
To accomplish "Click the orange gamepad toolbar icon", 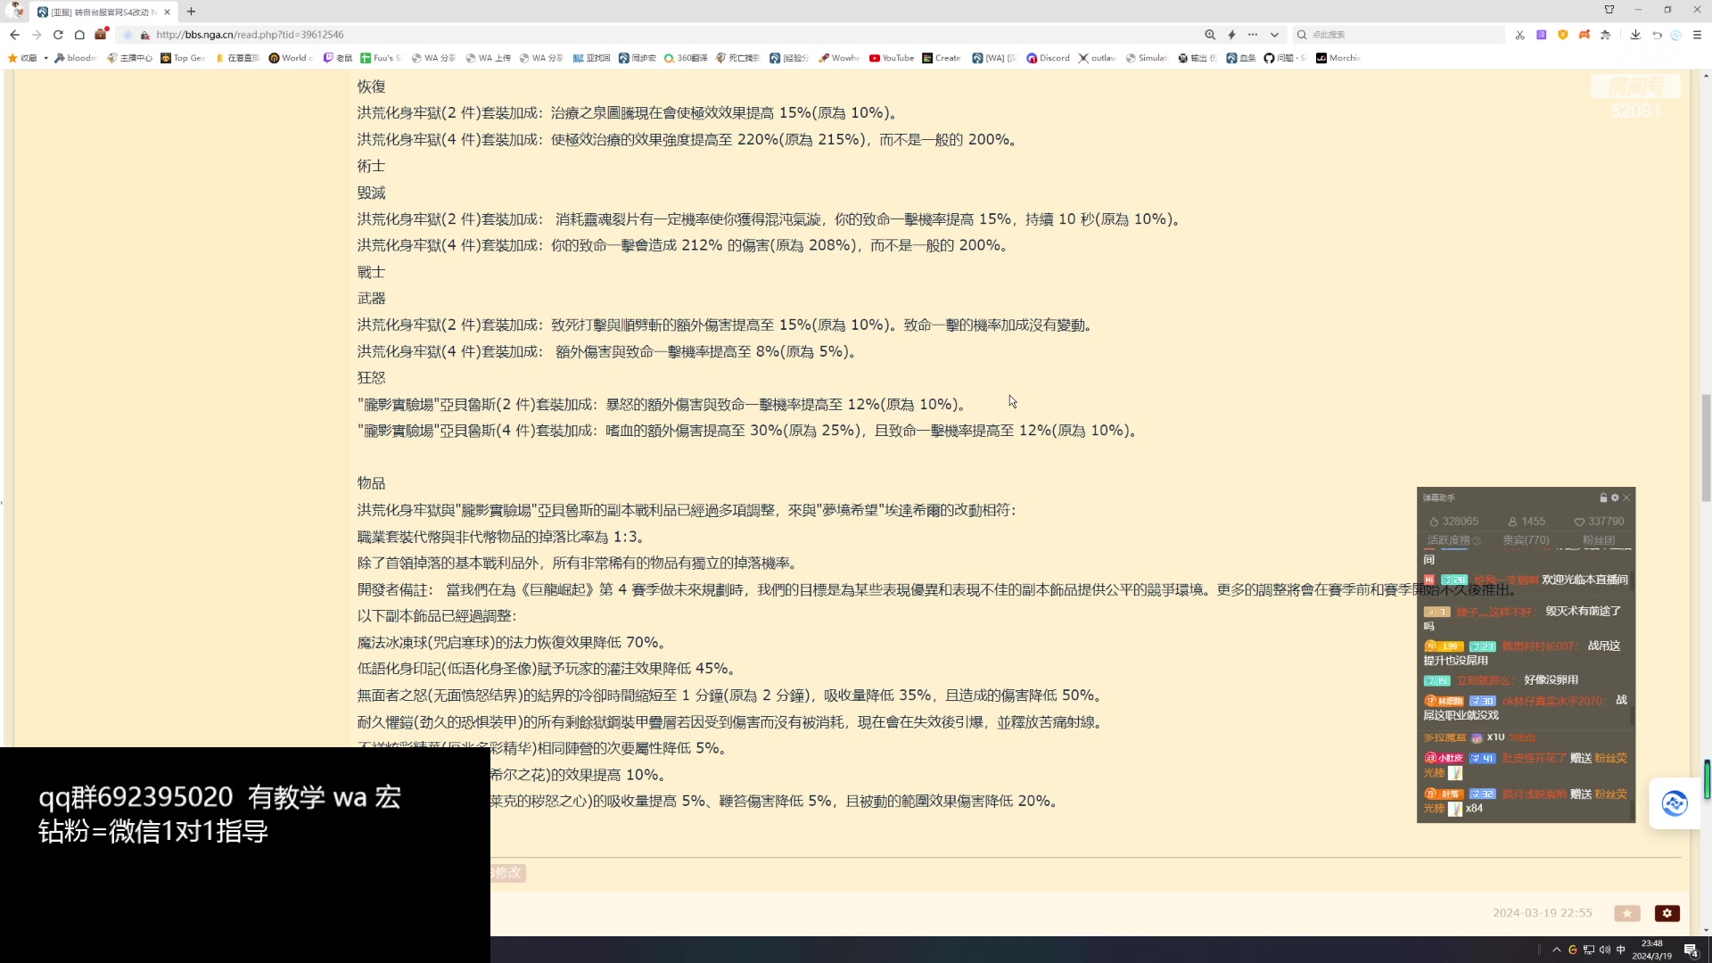I will click(1584, 35).
